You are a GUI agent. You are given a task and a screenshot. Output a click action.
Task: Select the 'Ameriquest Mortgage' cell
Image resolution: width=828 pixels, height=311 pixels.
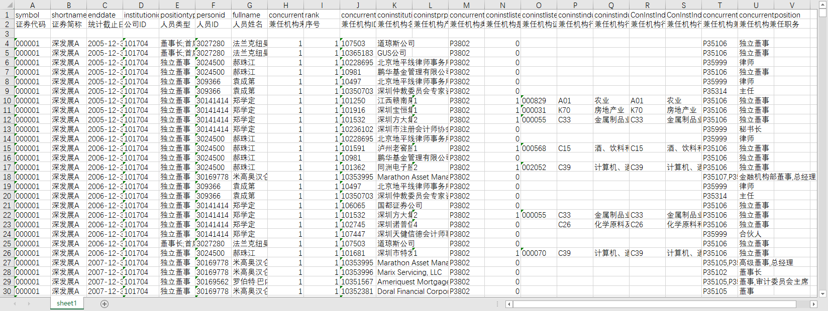(x=412, y=281)
